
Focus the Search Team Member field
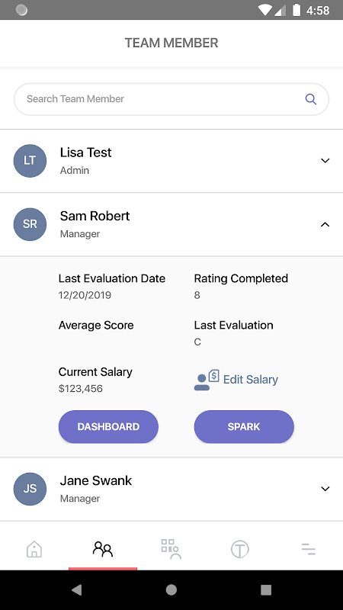click(171, 99)
